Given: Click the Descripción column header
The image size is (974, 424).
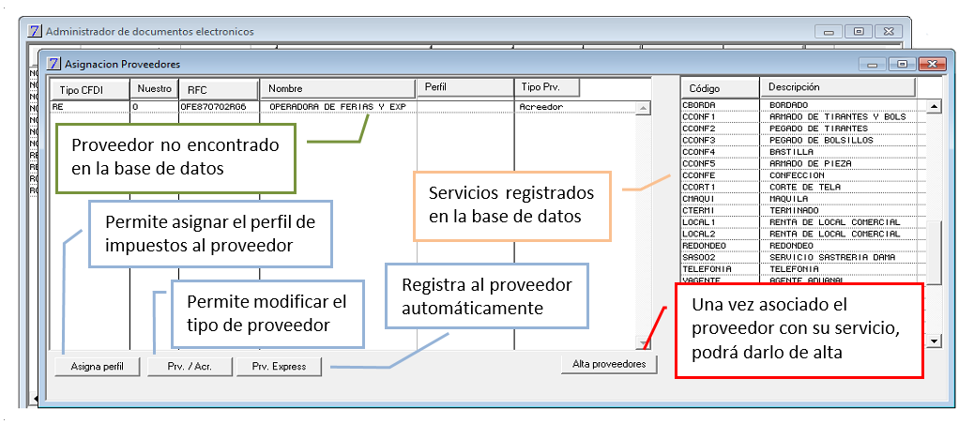Looking at the screenshot, I should (x=838, y=87).
